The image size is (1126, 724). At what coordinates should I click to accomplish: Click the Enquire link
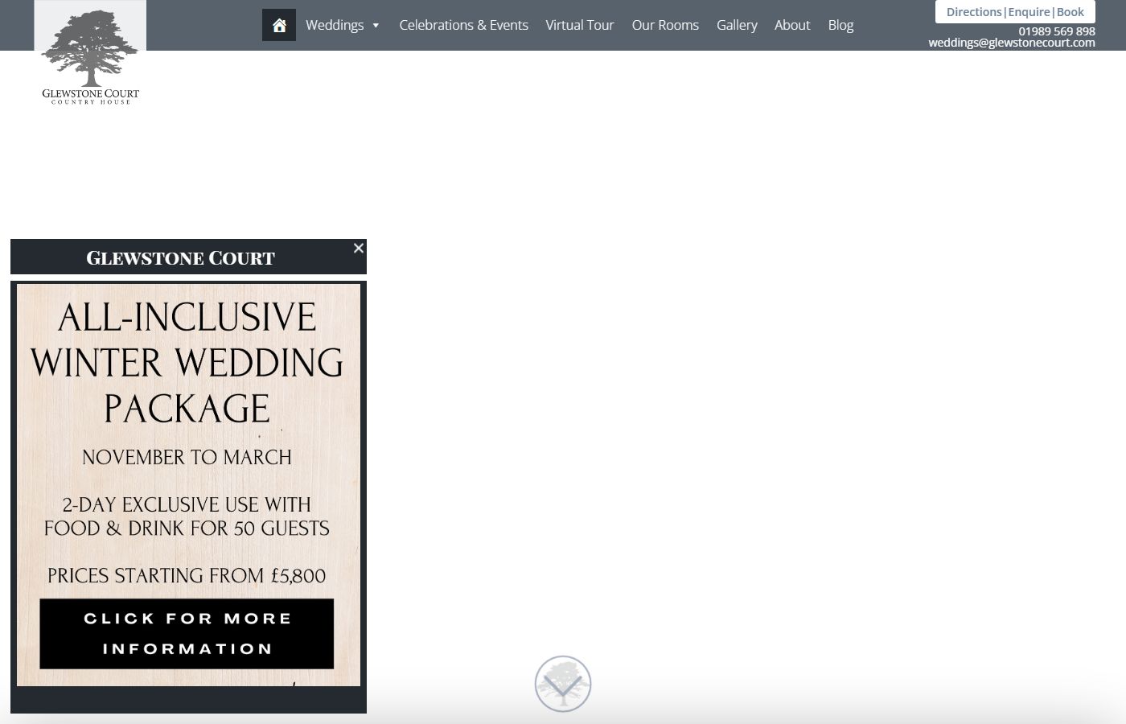pos(1029,12)
